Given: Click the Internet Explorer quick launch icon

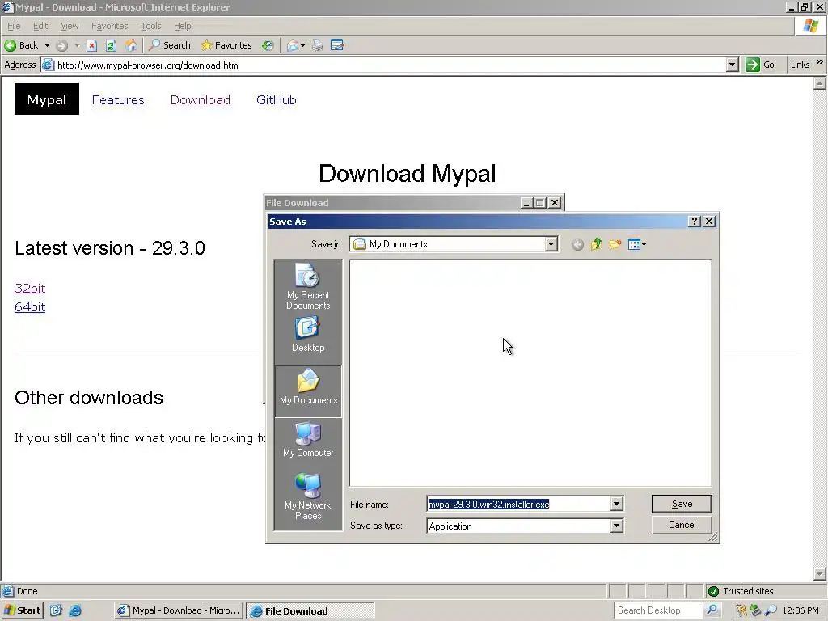Looking at the screenshot, I should click(x=75, y=610).
